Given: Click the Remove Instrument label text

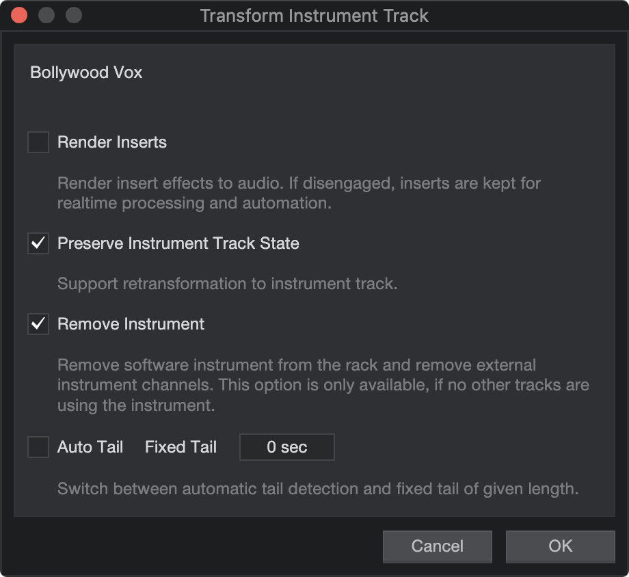Looking at the screenshot, I should pos(131,324).
